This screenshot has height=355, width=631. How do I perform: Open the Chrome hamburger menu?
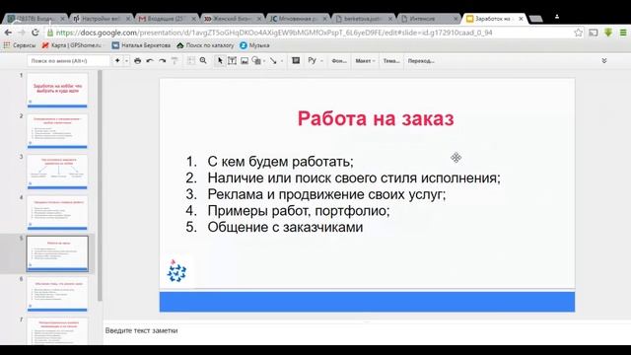click(x=623, y=33)
